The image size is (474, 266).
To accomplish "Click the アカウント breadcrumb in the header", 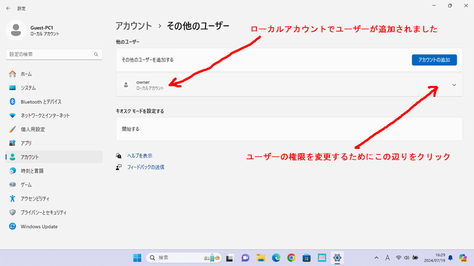I will (x=134, y=26).
